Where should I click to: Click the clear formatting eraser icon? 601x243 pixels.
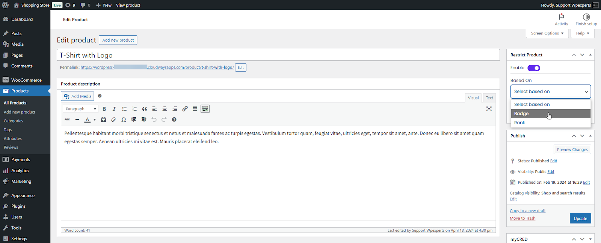click(113, 120)
